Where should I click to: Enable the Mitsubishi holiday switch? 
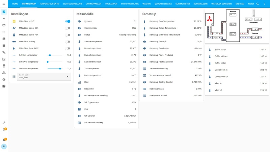click(68, 42)
